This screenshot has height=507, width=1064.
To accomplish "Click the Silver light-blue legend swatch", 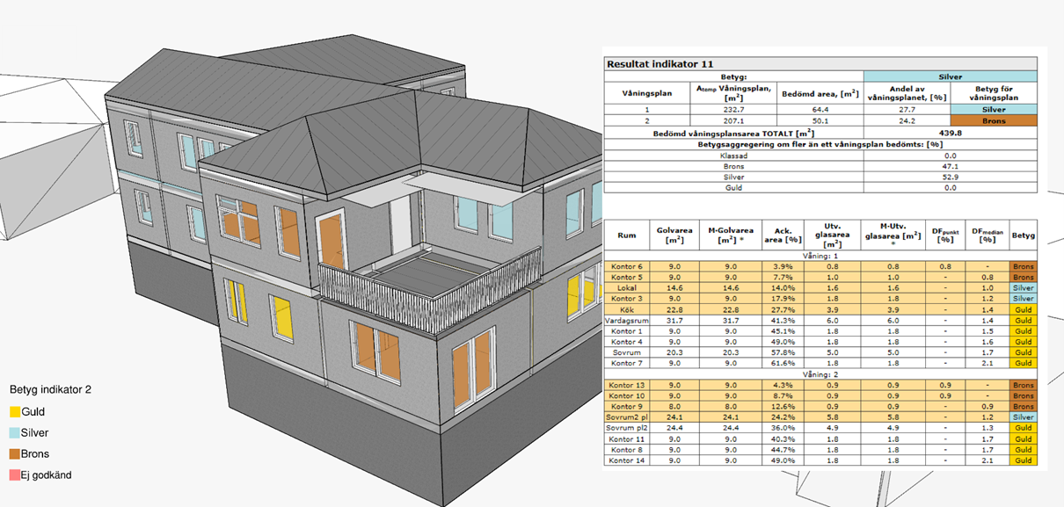I will pyautogui.click(x=14, y=432).
